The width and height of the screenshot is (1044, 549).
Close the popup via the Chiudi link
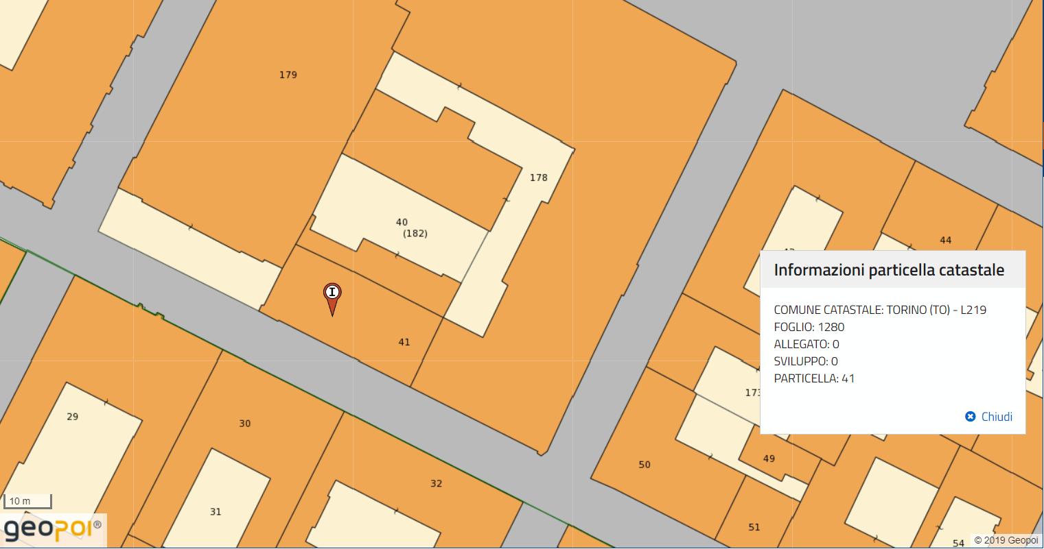[996, 417]
